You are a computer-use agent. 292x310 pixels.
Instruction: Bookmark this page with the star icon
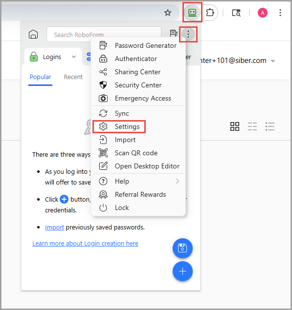(x=168, y=13)
